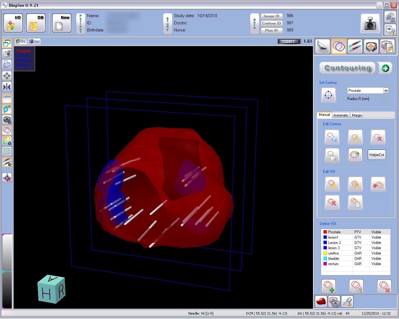The height and width of the screenshot is (319, 399).
Task: Click the delete contour red X icon
Action: click(378, 137)
